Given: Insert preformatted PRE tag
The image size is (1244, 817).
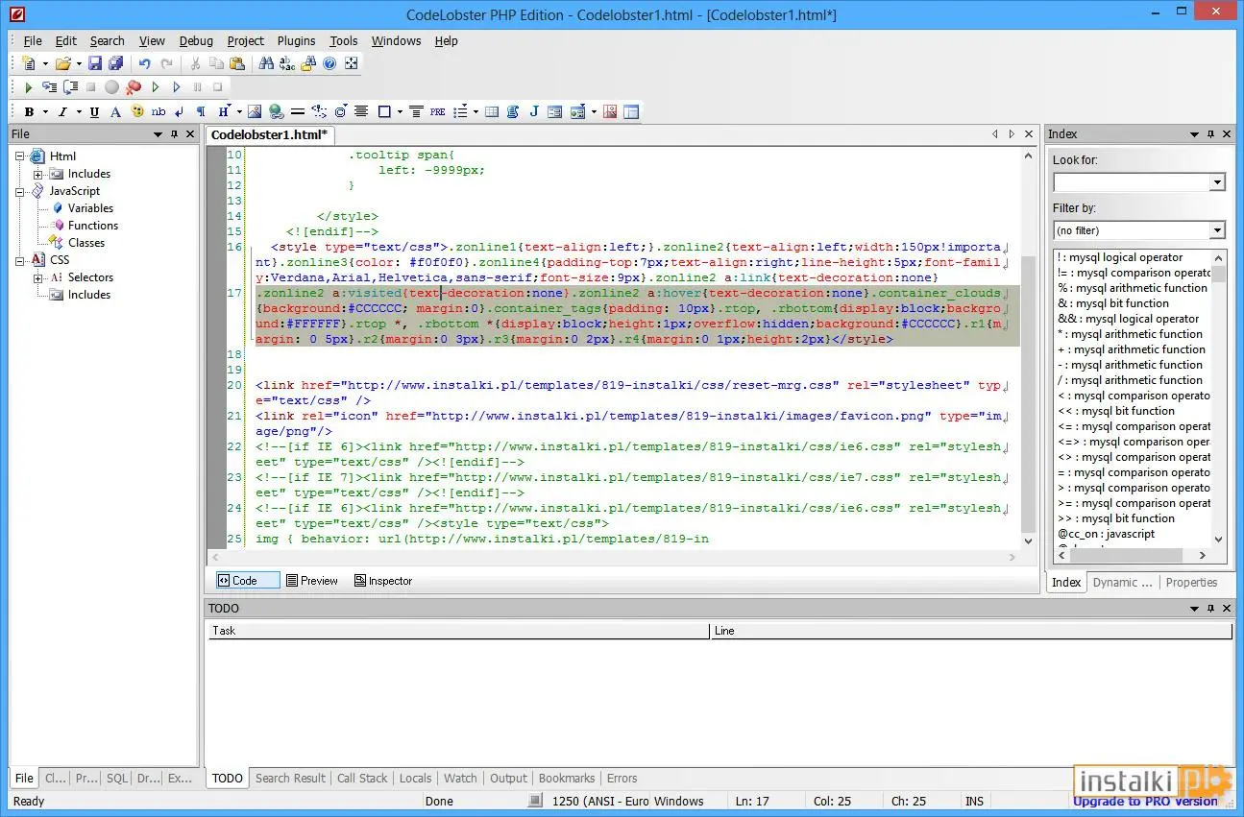Looking at the screenshot, I should [437, 112].
